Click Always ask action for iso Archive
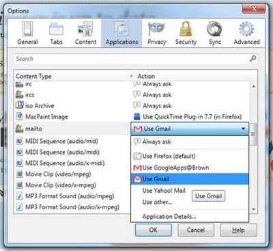This screenshot has width=273, height=251. (157, 105)
